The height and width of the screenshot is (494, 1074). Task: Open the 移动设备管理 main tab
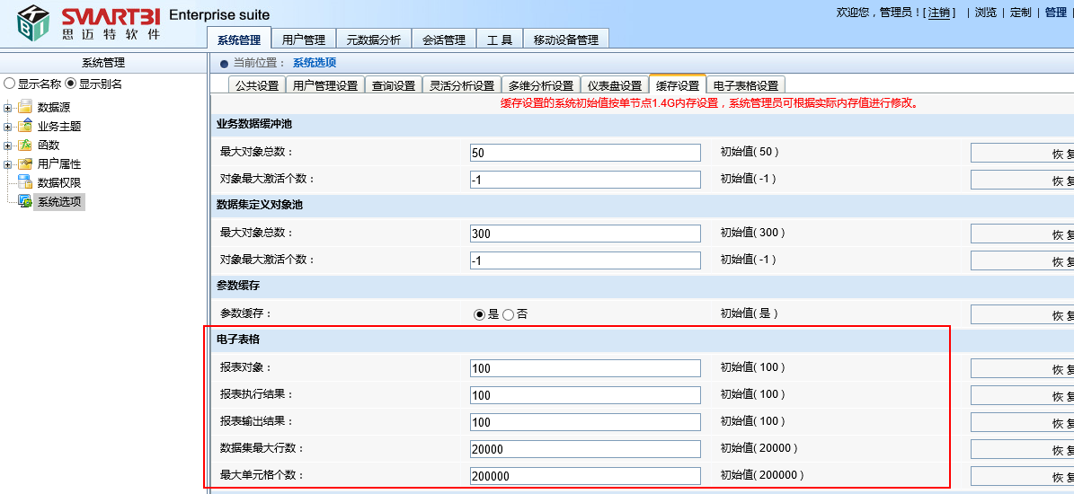[x=566, y=39]
